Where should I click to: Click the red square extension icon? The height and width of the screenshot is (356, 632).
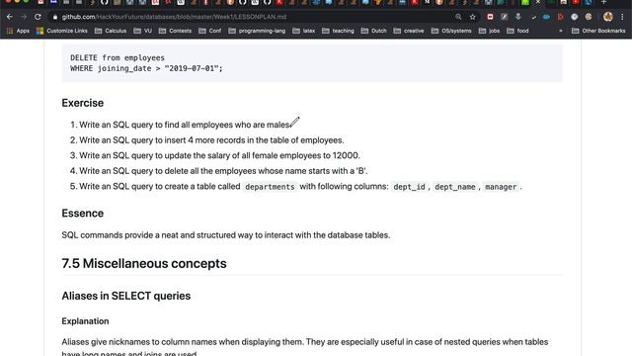pos(490,17)
